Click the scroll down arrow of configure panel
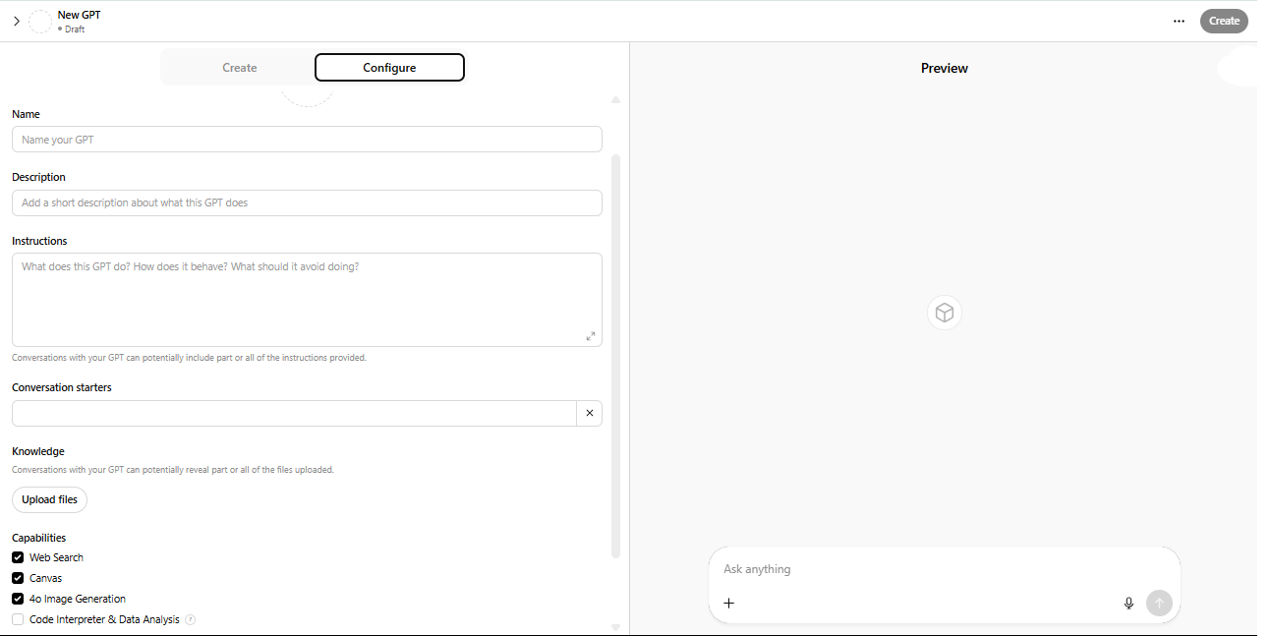 tap(616, 627)
